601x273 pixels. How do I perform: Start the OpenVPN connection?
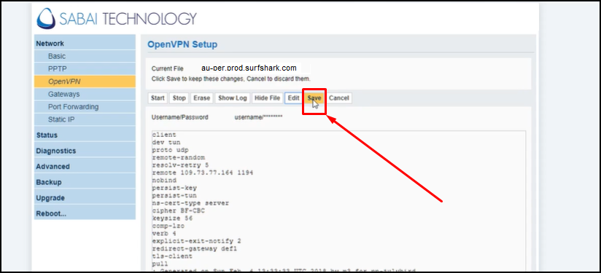158,98
